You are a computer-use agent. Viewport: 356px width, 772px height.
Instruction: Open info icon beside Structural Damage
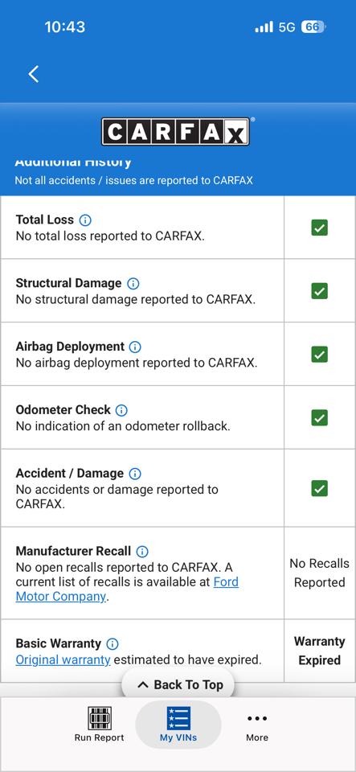[x=133, y=284]
